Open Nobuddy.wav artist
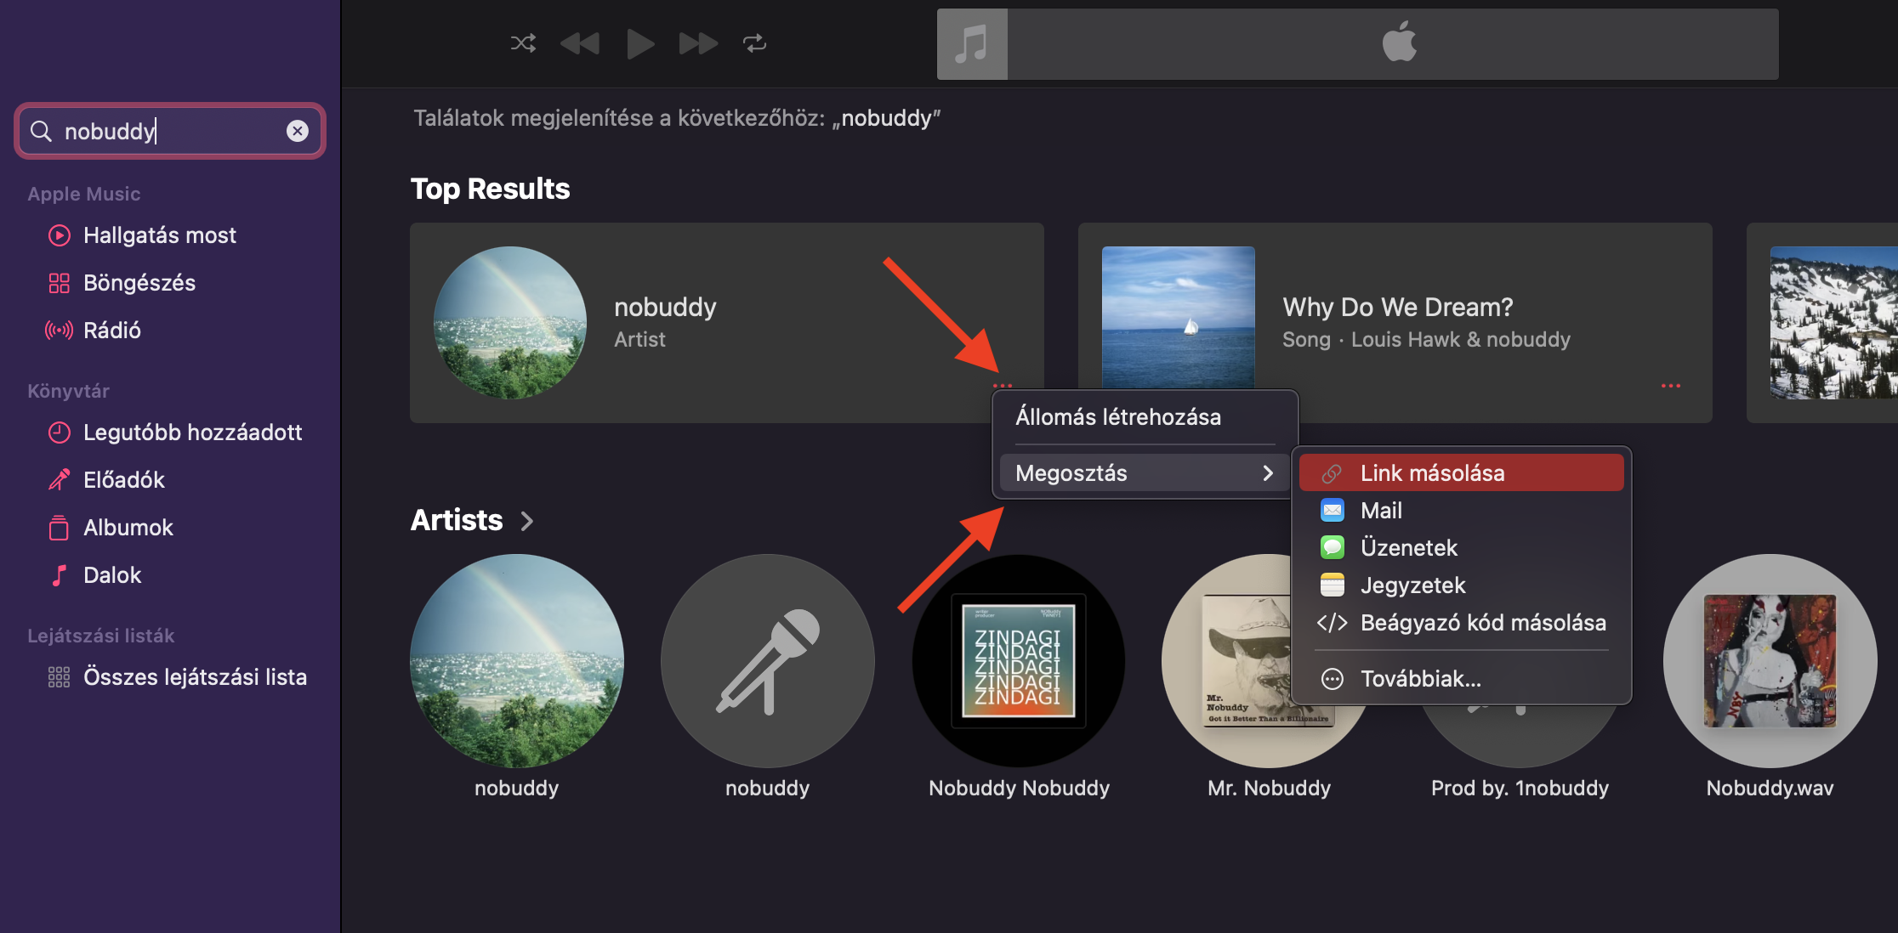 (1770, 661)
